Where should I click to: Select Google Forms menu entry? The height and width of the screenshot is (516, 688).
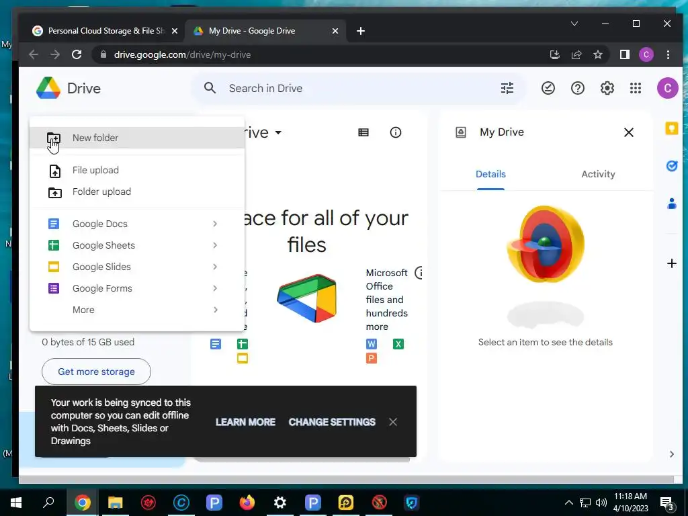(137, 288)
